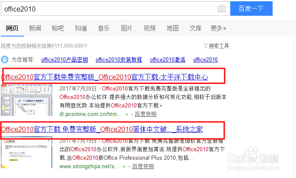Expand dropdown arrow beside www.xitongzhijia.net
The width and height of the screenshot is (296, 178).
coord(124,167)
